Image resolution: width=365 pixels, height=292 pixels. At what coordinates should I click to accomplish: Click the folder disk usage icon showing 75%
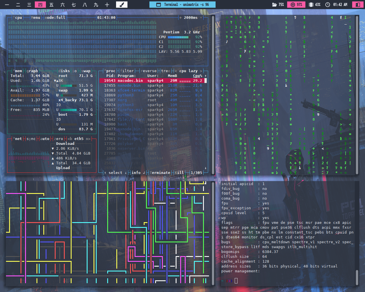point(274,5)
